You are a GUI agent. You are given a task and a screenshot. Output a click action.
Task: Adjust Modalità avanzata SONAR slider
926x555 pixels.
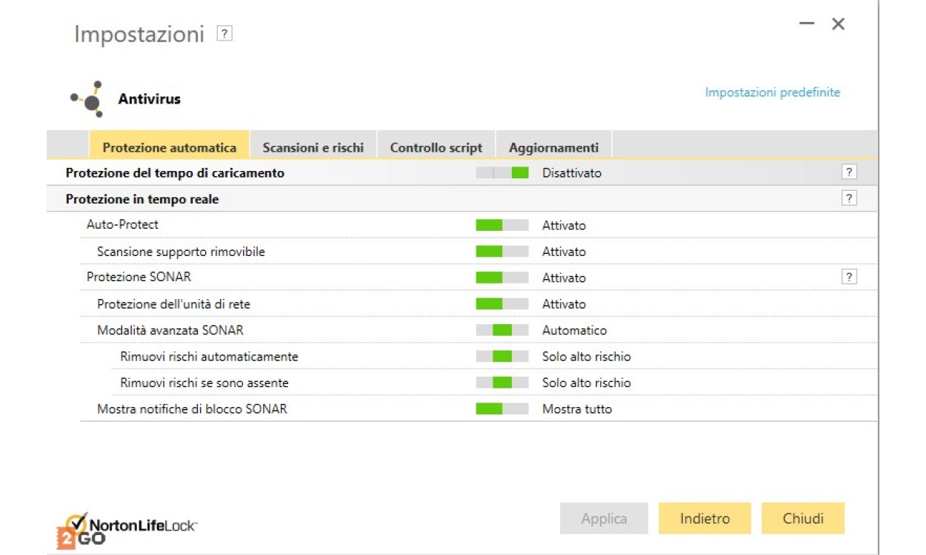(x=502, y=330)
